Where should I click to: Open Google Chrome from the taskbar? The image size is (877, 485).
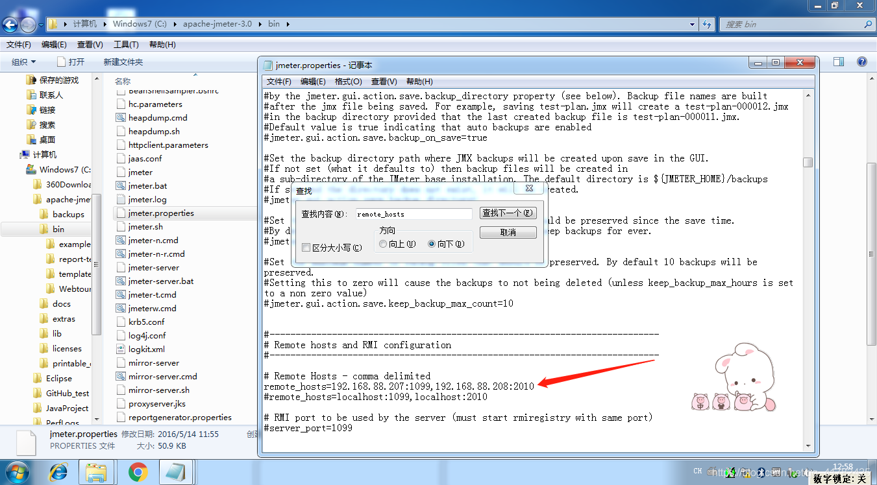[x=138, y=472]
